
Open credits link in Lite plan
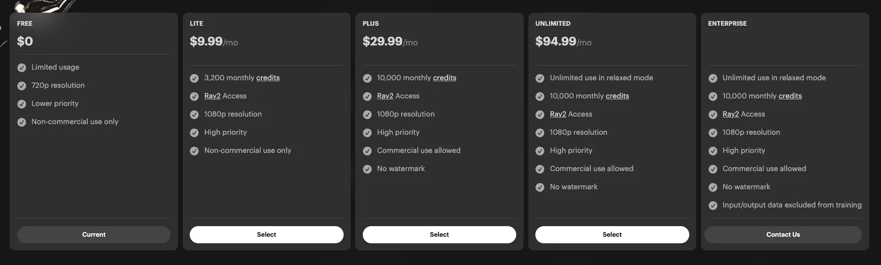point(268,78)
